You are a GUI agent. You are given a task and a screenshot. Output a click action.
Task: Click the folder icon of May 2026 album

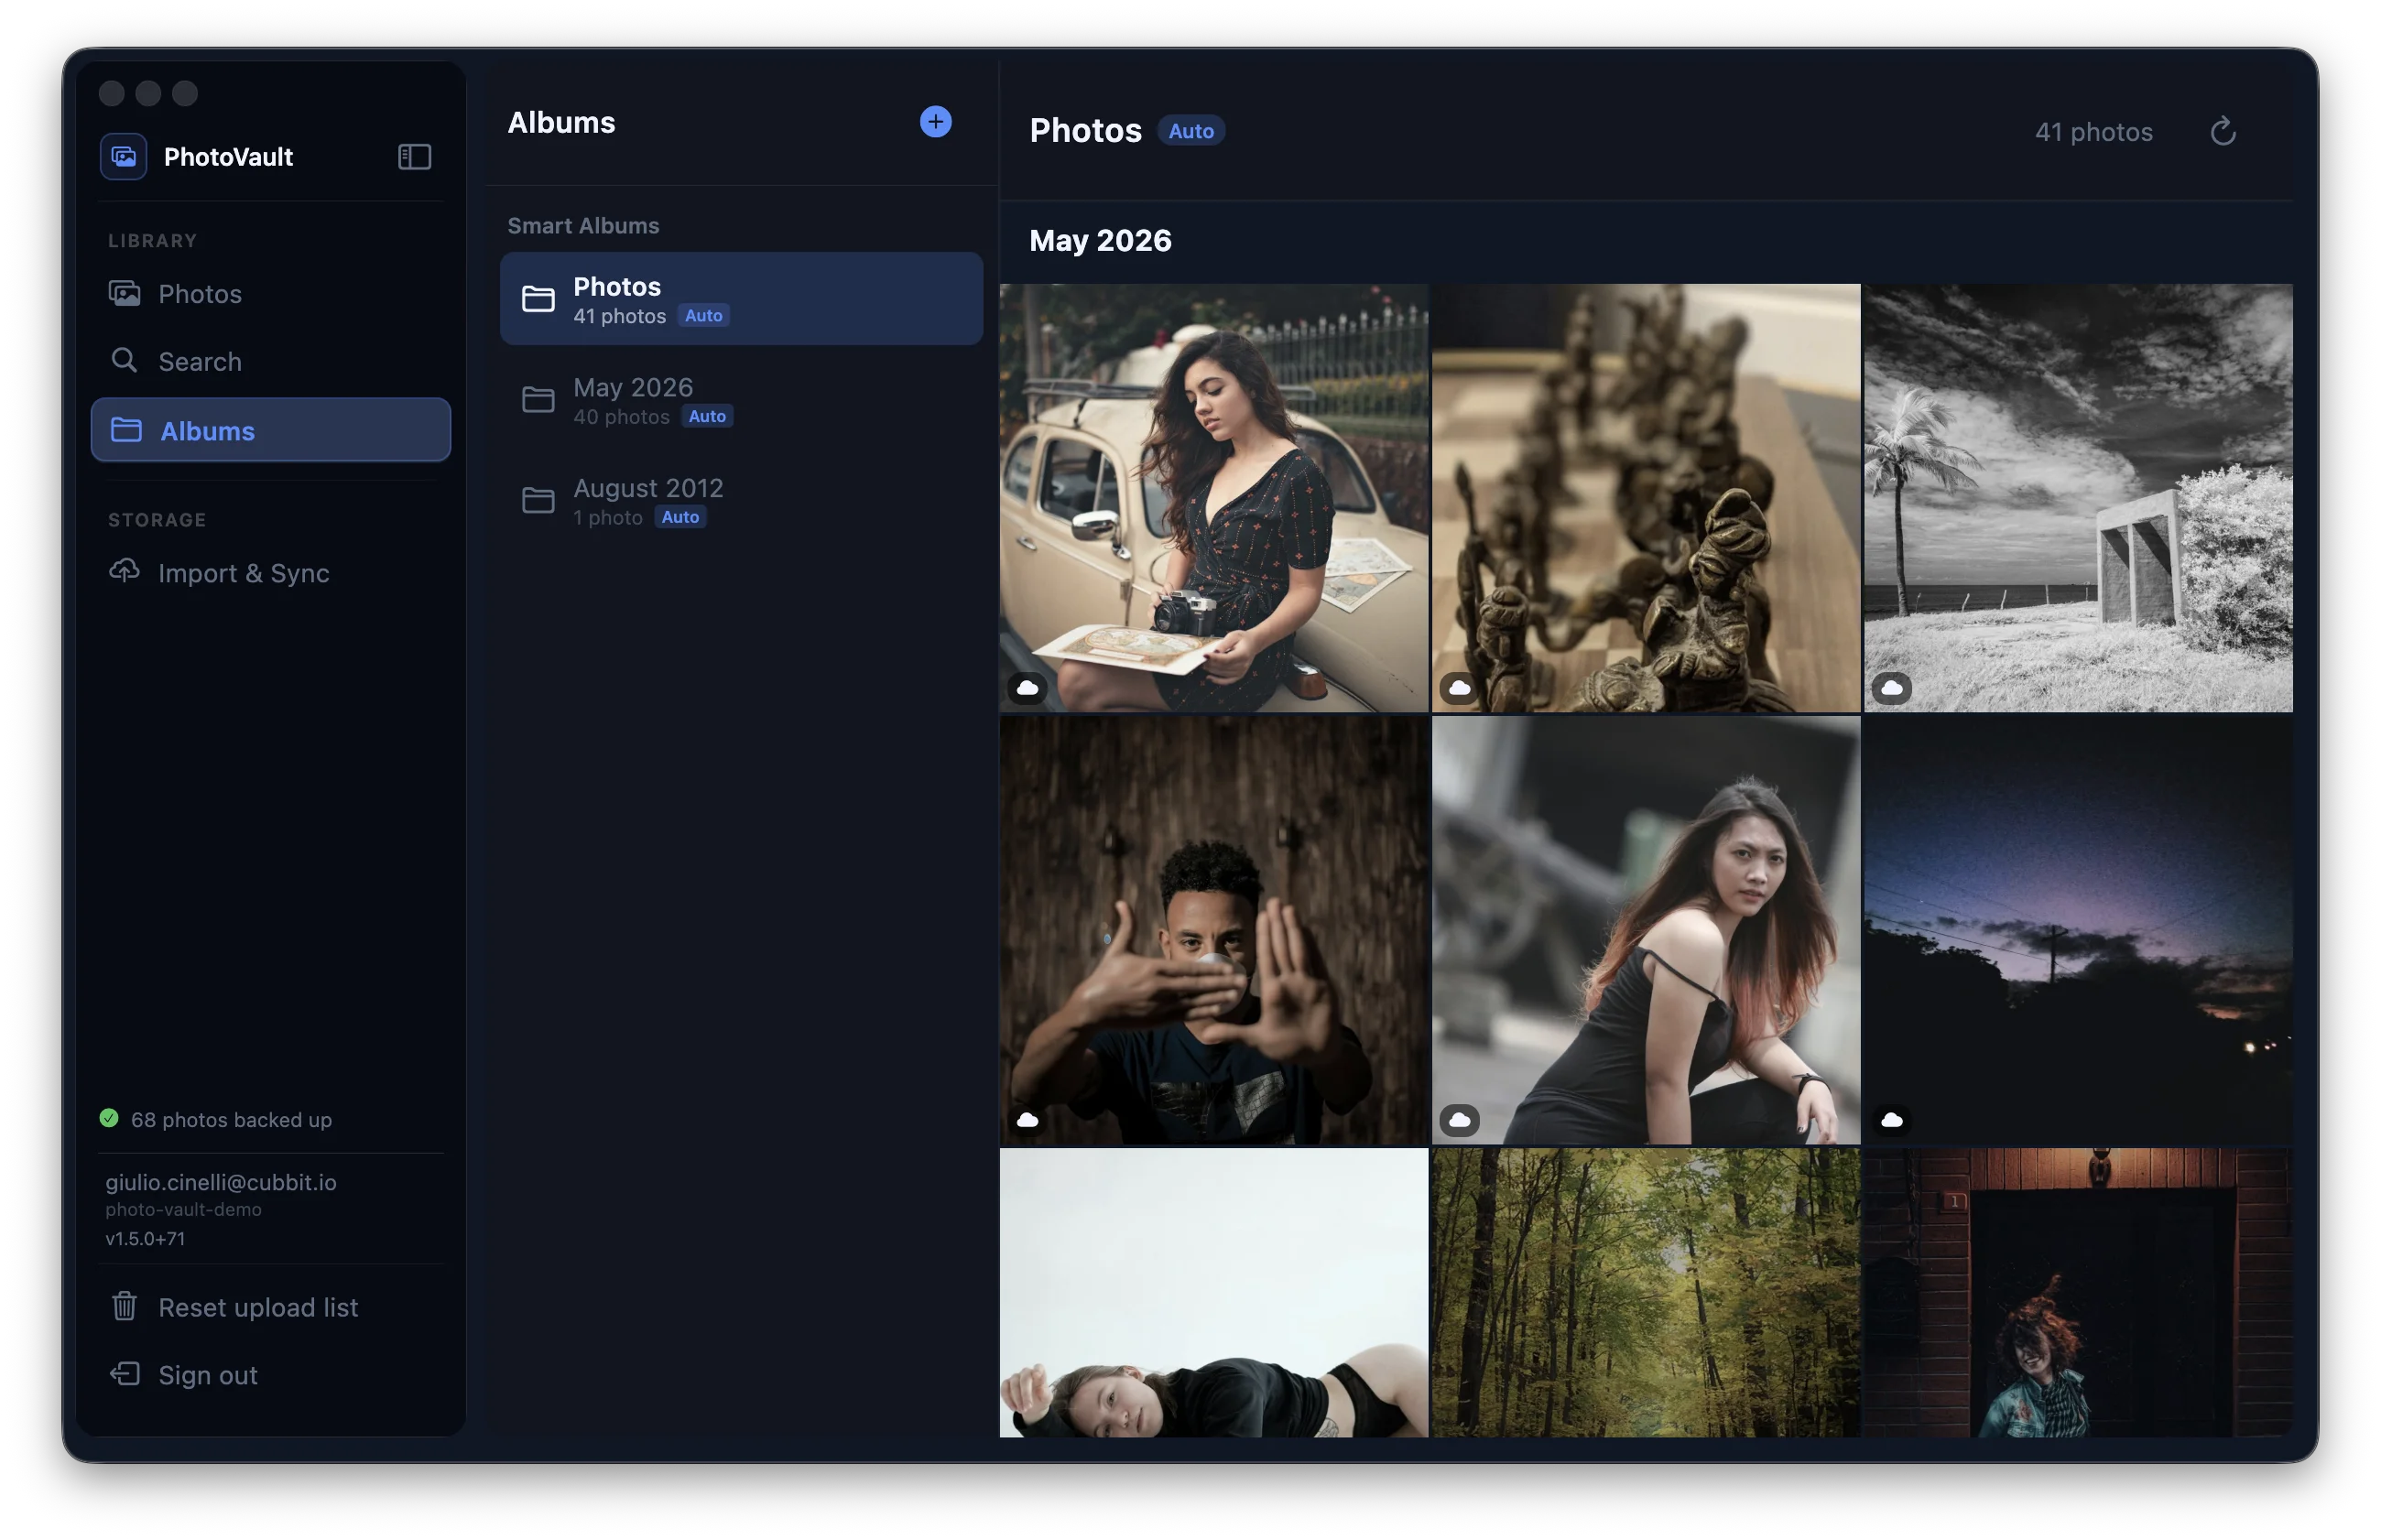click(x=538, y=400)
